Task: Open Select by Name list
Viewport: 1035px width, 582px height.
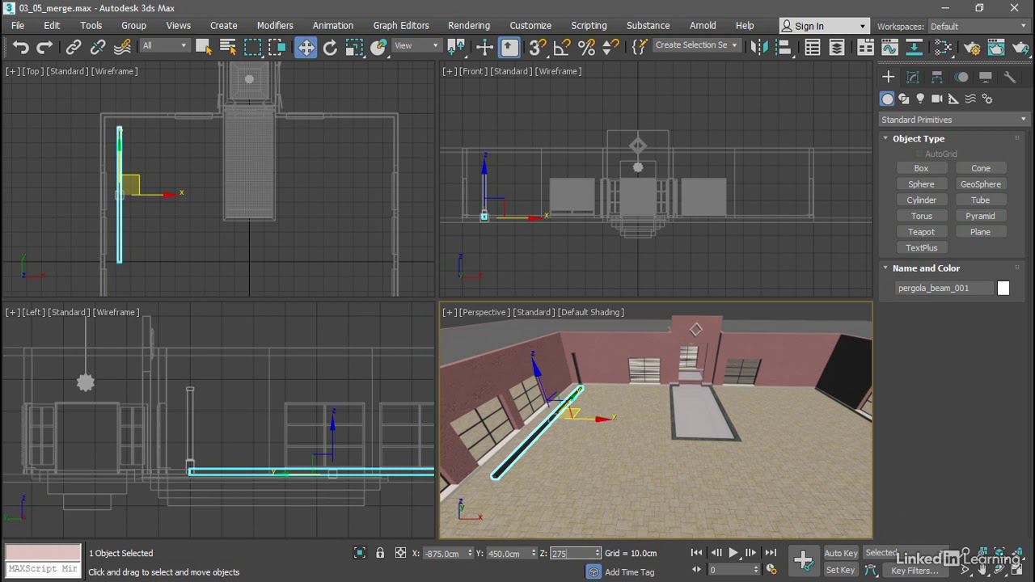Action: coord(227,48)
